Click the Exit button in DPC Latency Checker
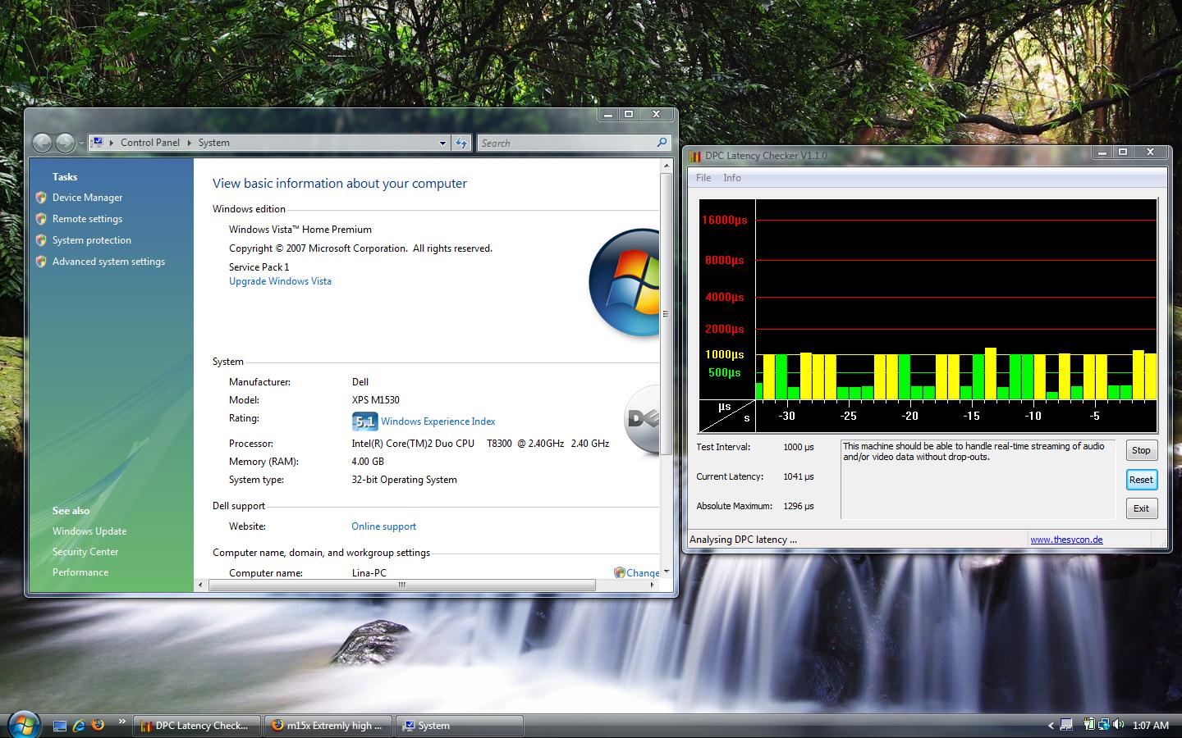Screen dimensions: 1182x738 [1141, 508]
